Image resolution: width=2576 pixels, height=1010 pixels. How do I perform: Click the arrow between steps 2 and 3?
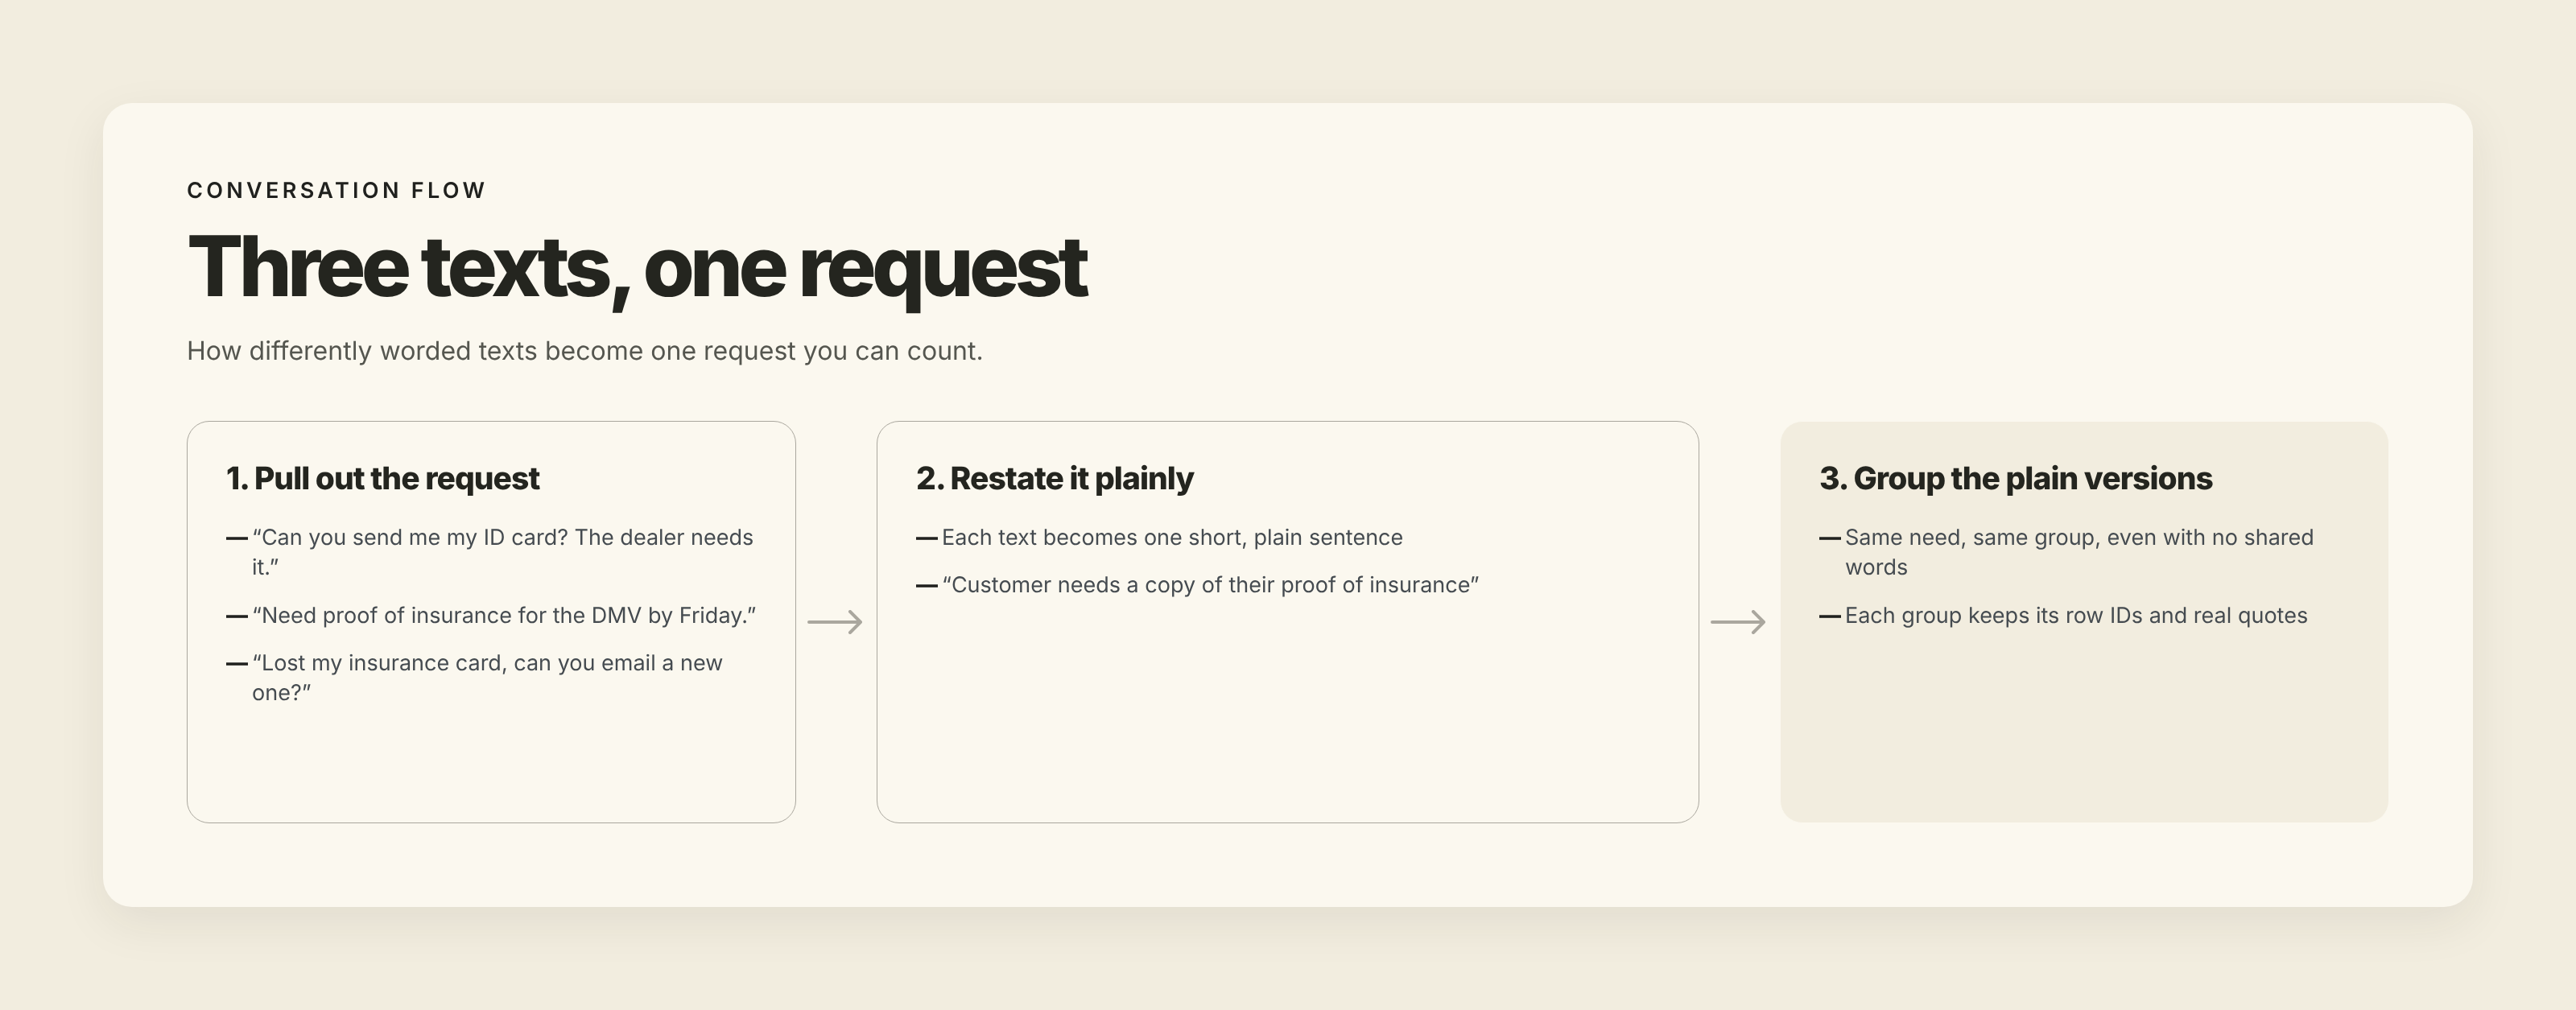pyautogui.click(x=1738, y=622)
